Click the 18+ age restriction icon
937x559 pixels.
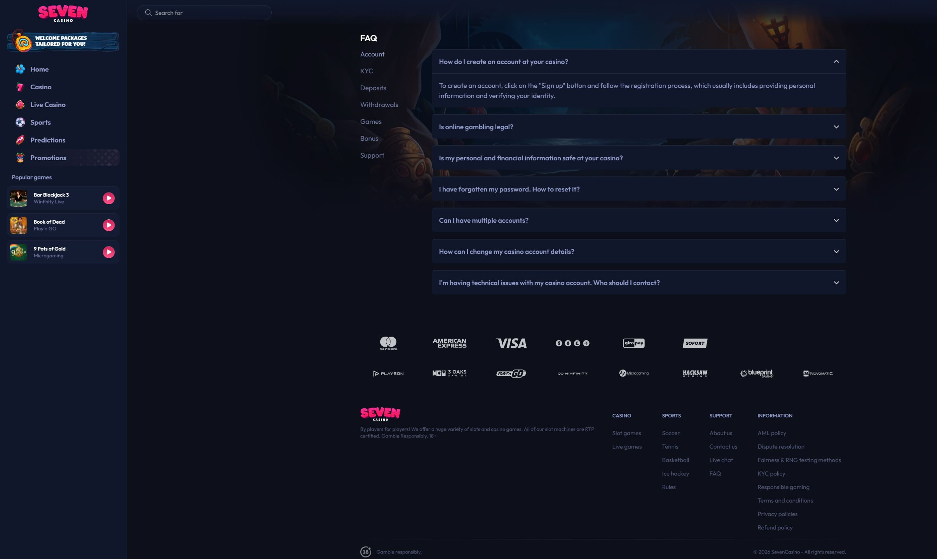coord(366,552)
